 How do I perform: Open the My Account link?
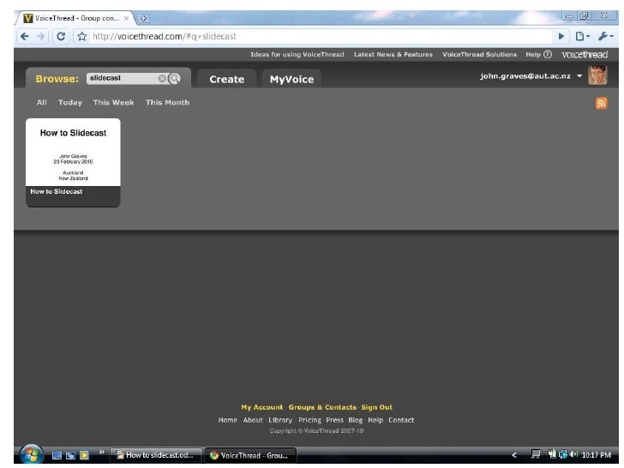[262, 407]
